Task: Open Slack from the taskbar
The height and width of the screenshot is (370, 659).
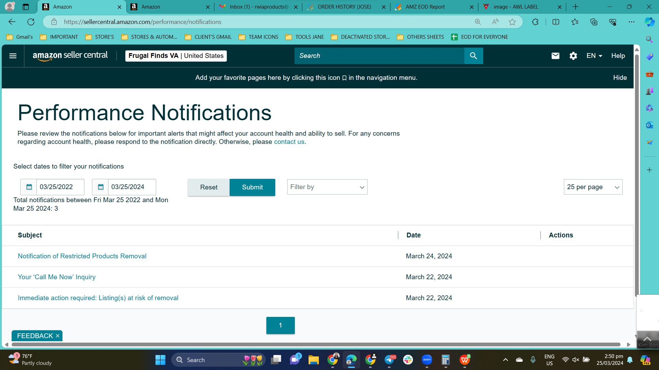Action: 408,360
